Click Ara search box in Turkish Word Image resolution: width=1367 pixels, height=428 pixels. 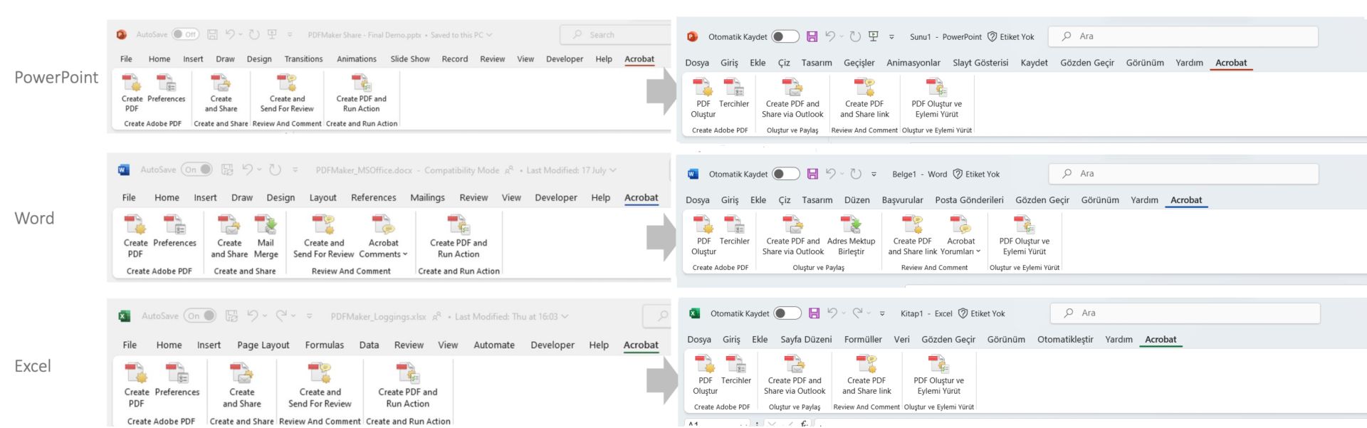tap(1183, 174)
